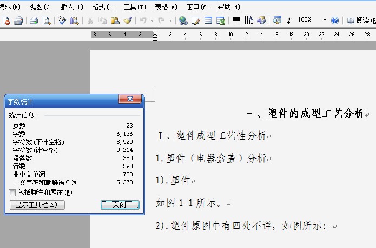Click the 字数 value 6,136
This screenshot has height=248, width=376.
(124, 134)
